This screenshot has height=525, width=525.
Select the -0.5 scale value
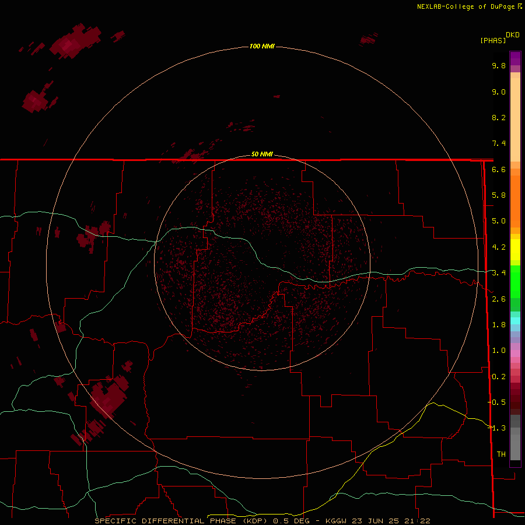[x=496, y=402]
